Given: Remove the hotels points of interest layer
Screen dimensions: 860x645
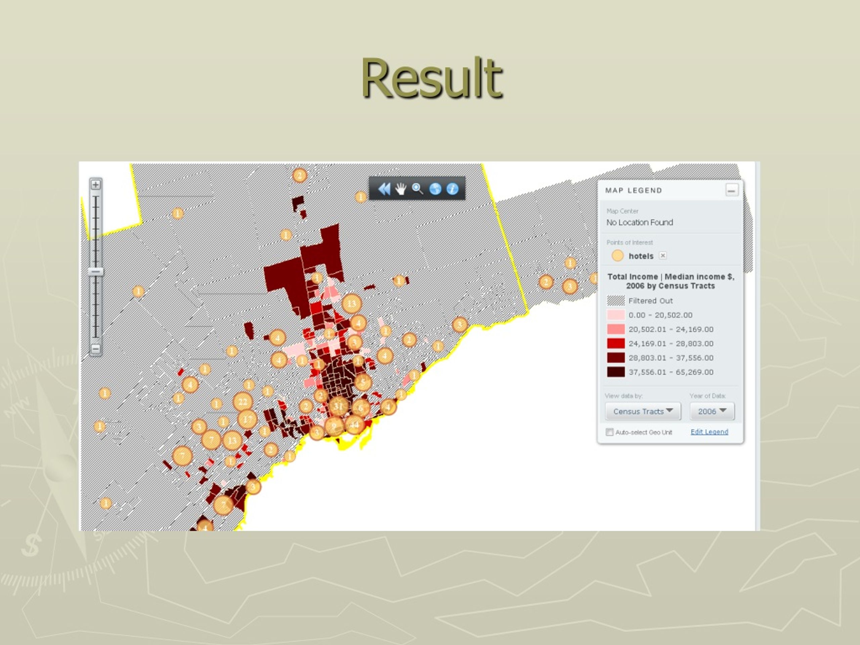Looking at the screenshot, I should [x=663, y=255].
